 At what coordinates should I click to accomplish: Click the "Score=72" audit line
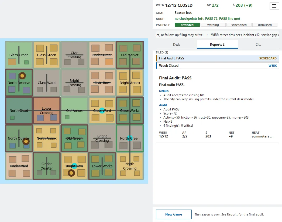(170, 113)
